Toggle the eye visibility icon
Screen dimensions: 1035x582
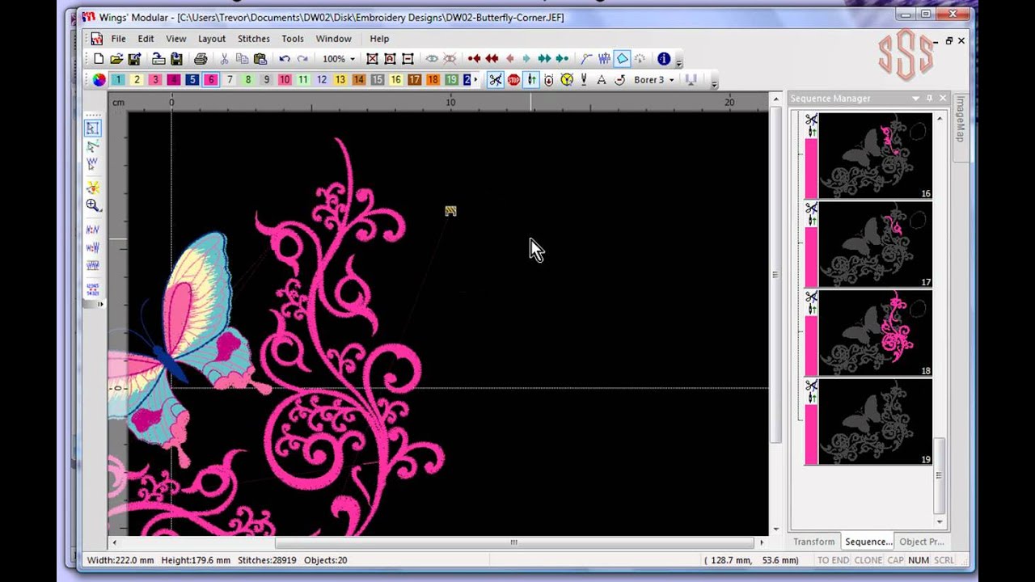click(x=432, y=59)
